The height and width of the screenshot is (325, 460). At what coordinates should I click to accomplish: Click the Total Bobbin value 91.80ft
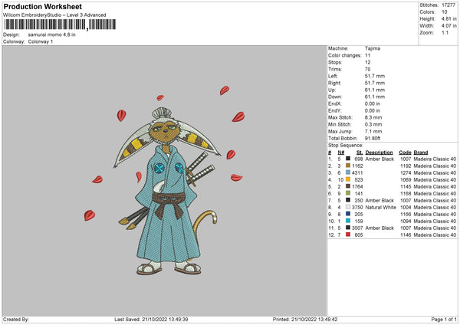point(373,138)
